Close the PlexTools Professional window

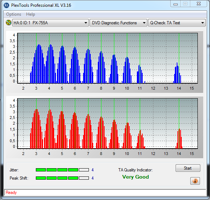[x=199, y=4]
